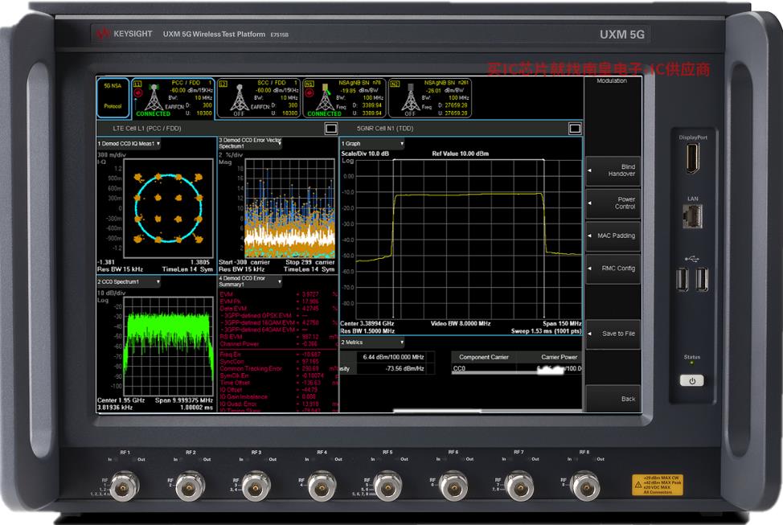Click the N2 cell badge label
The width and height of the screenshot is (783, 525).
coord(395,84)
